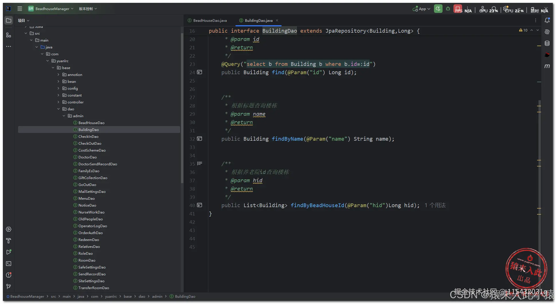This screenshot has height=304, width=556.
Task: Open the App run configuration dropdown
Action: coord(421,9)
